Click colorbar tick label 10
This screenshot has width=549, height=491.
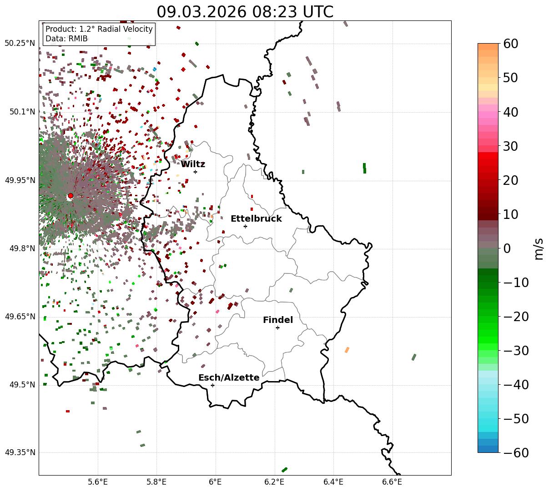tap(510, 214)
